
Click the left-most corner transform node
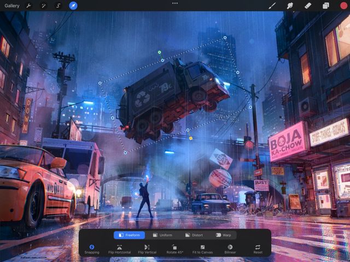tap(100, 83)
